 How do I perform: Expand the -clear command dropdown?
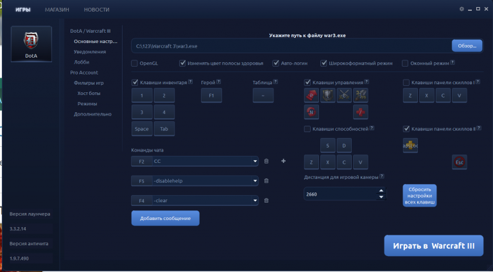pos(255,200)
